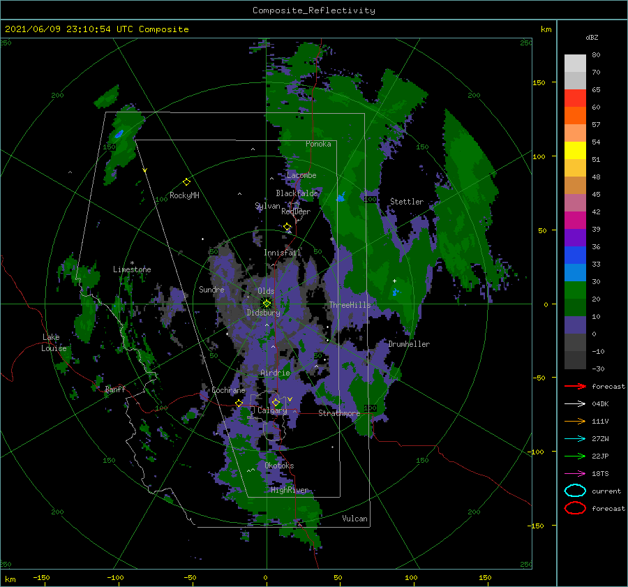Click the Blackfalds town label

297,193
